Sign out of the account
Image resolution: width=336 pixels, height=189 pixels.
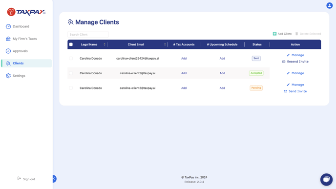pyautogui.click(x=26, y=179)
